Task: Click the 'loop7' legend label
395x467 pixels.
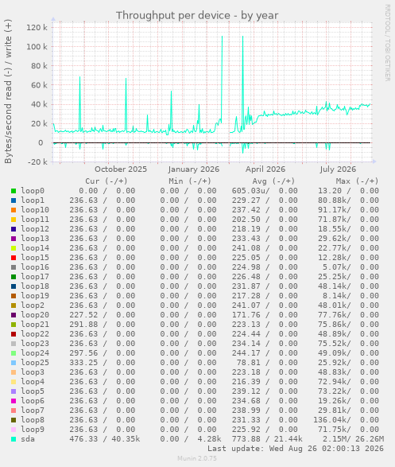Action: click(33, 411)
